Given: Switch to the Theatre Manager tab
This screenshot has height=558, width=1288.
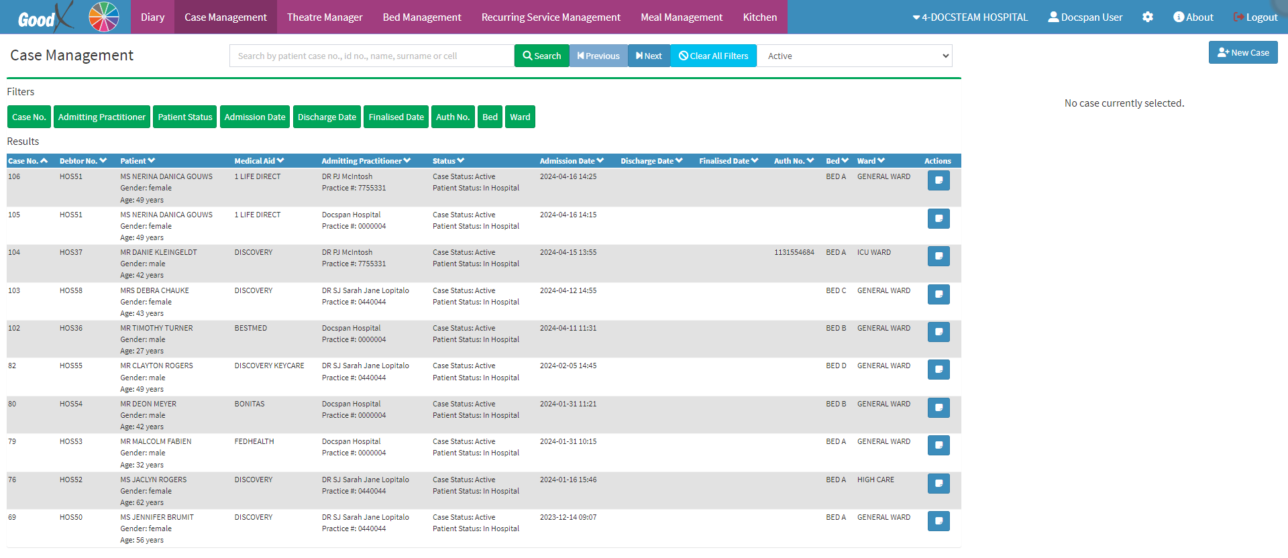Looking at the screenshot, I should point(325,17).
